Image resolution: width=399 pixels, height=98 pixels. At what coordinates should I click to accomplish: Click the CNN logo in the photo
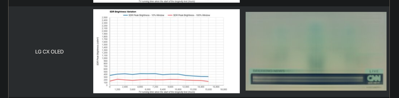tap(374, 78)
